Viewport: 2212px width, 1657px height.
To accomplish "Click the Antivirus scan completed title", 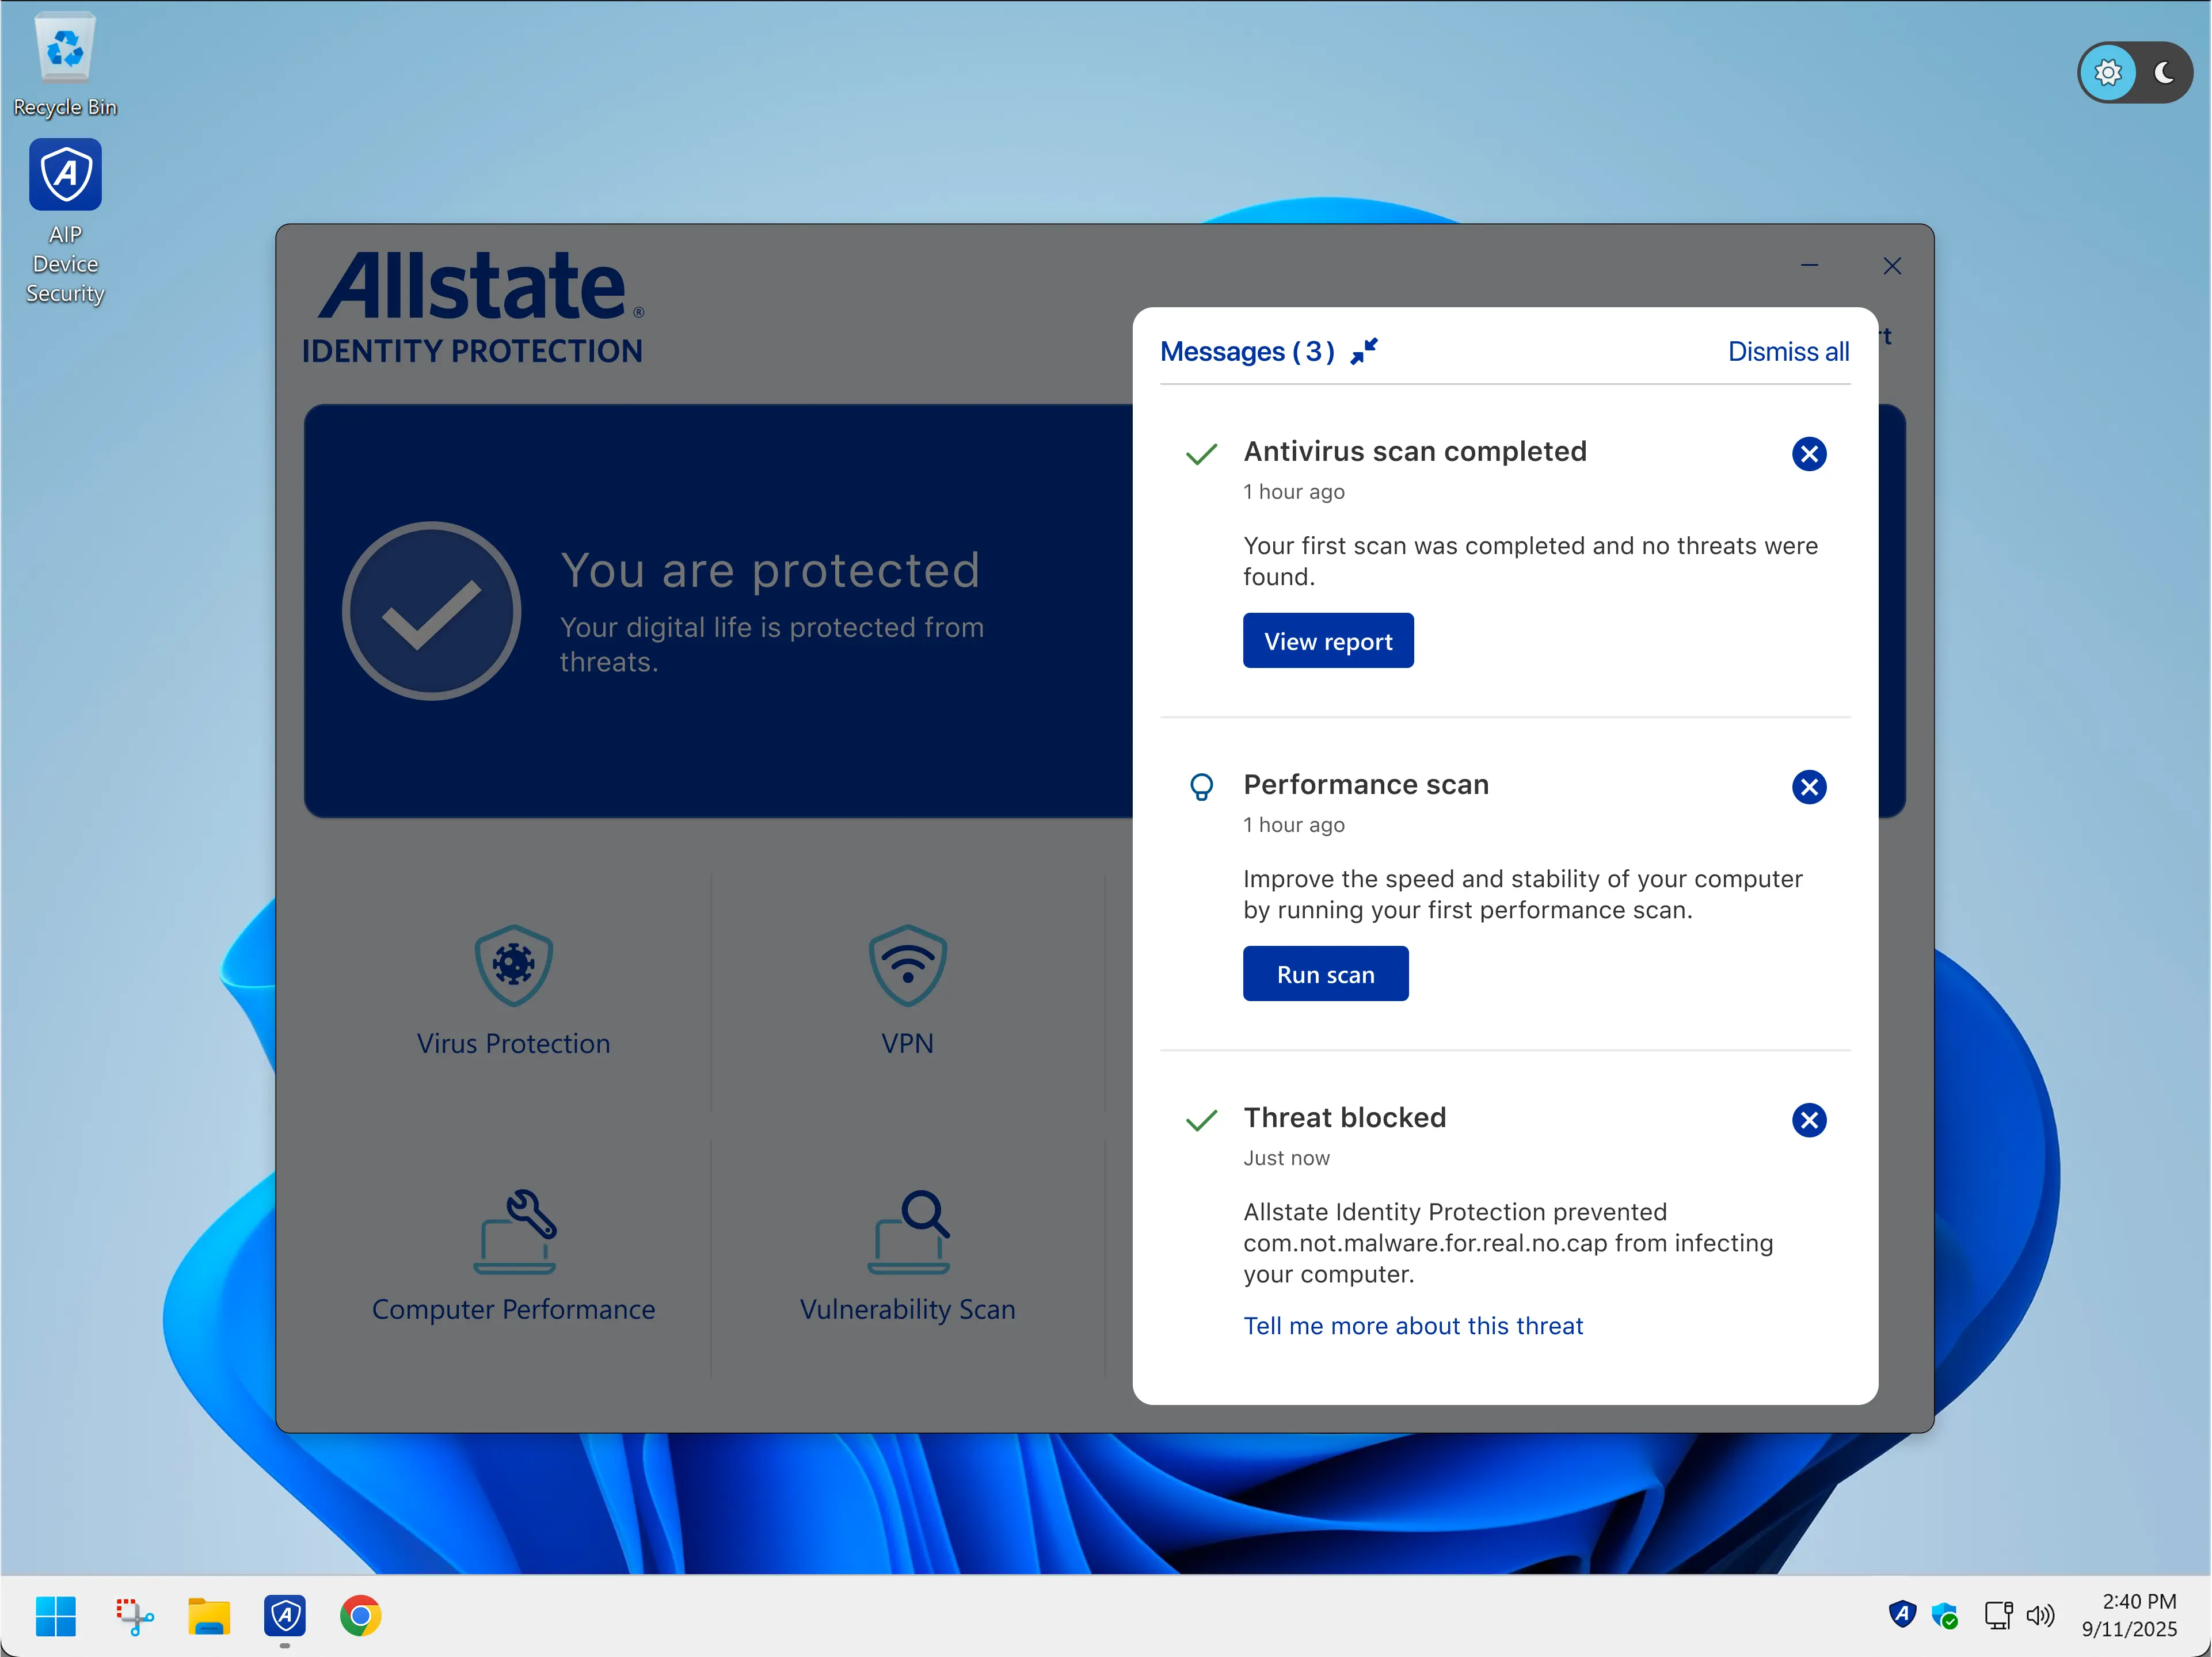I will tap(1414, 452).
